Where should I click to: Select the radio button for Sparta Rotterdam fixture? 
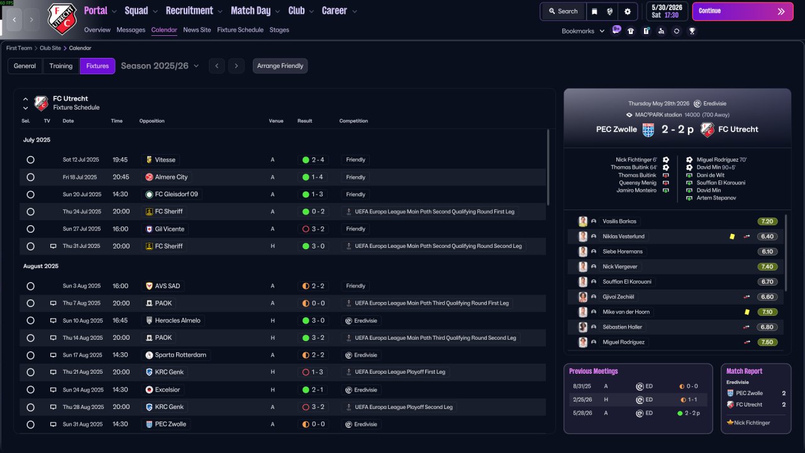(30, 355)
